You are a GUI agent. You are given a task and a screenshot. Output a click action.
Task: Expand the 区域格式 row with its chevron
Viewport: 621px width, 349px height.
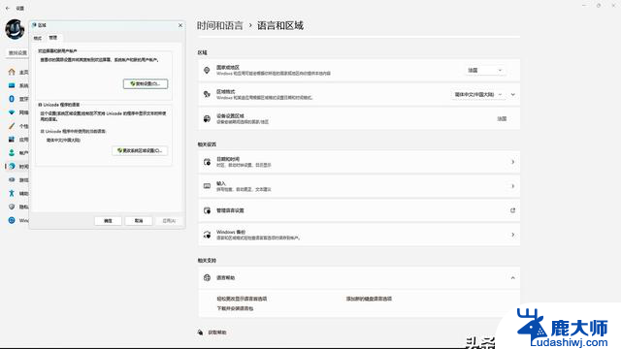point(513,95)
